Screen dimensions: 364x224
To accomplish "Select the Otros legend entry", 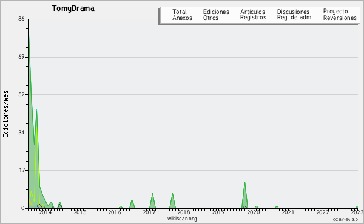I will pos(211,18).
